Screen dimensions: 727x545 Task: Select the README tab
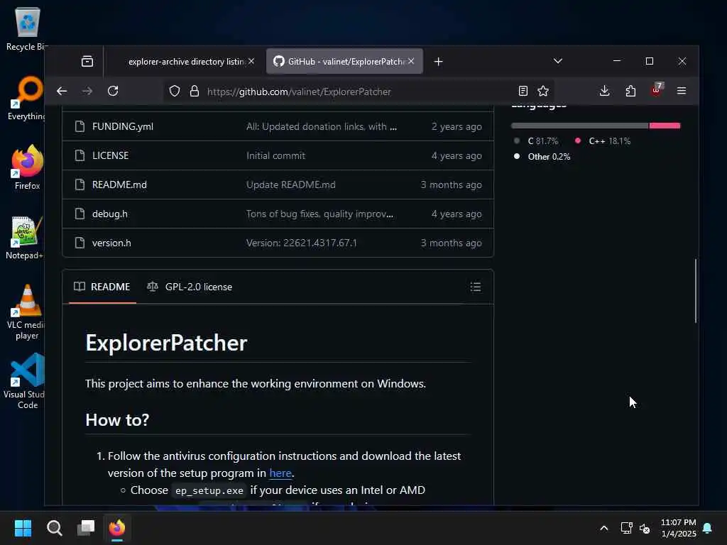[x=102, y=287]
